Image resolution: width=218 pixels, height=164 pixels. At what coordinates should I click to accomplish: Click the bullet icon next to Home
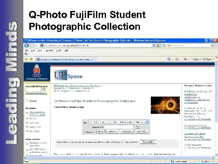point(27,100)
